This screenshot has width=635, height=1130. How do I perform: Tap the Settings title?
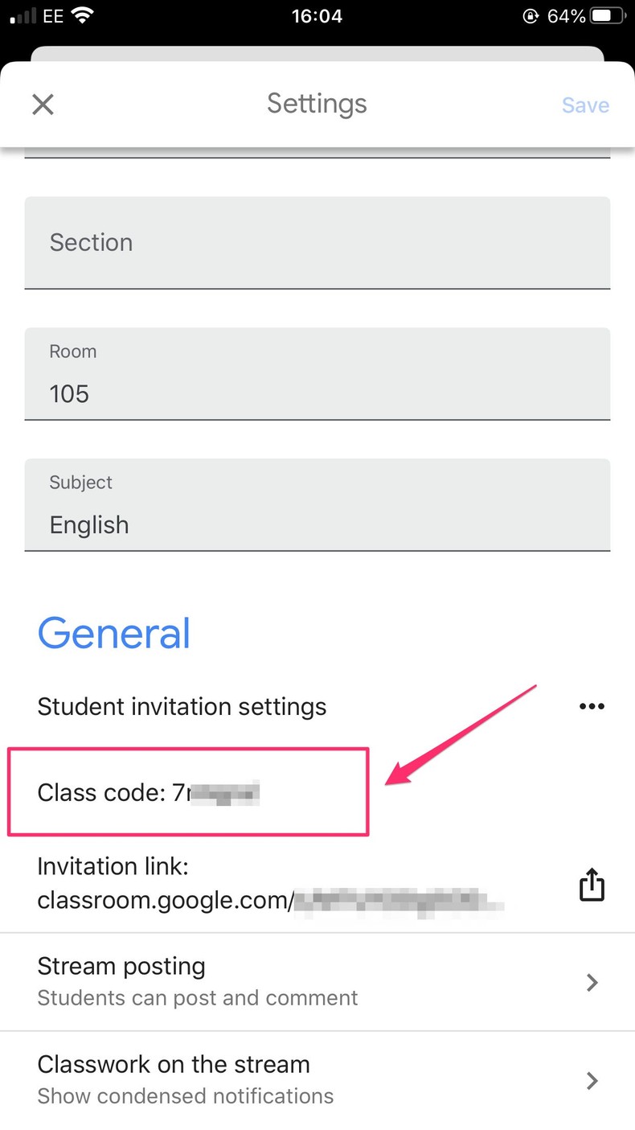click(x=317, y=103)
